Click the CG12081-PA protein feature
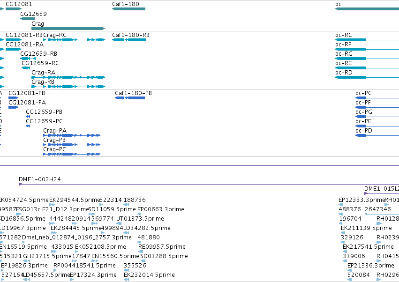399x282 pixels. coord(13,107)
